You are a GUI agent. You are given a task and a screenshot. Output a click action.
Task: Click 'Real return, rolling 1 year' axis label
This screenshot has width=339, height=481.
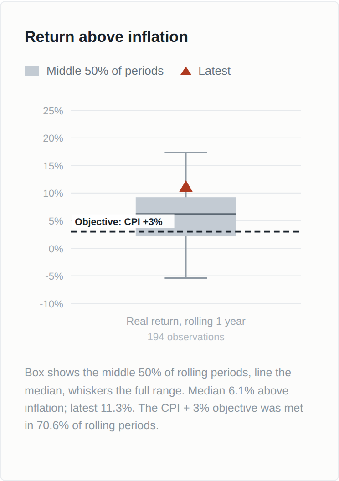(x=186, y=321)
